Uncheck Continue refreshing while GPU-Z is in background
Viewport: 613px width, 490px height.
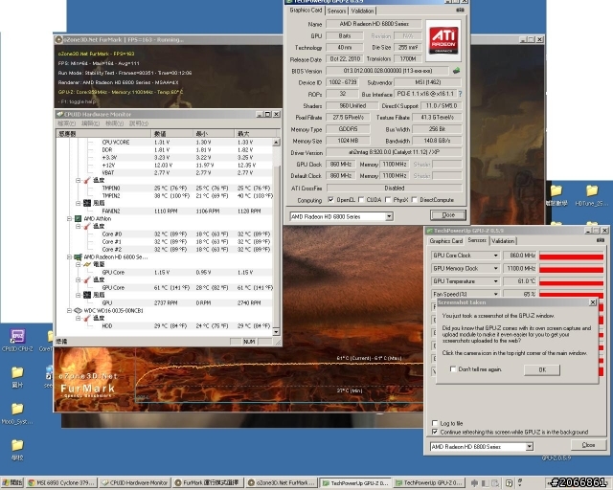click(435, 432)
